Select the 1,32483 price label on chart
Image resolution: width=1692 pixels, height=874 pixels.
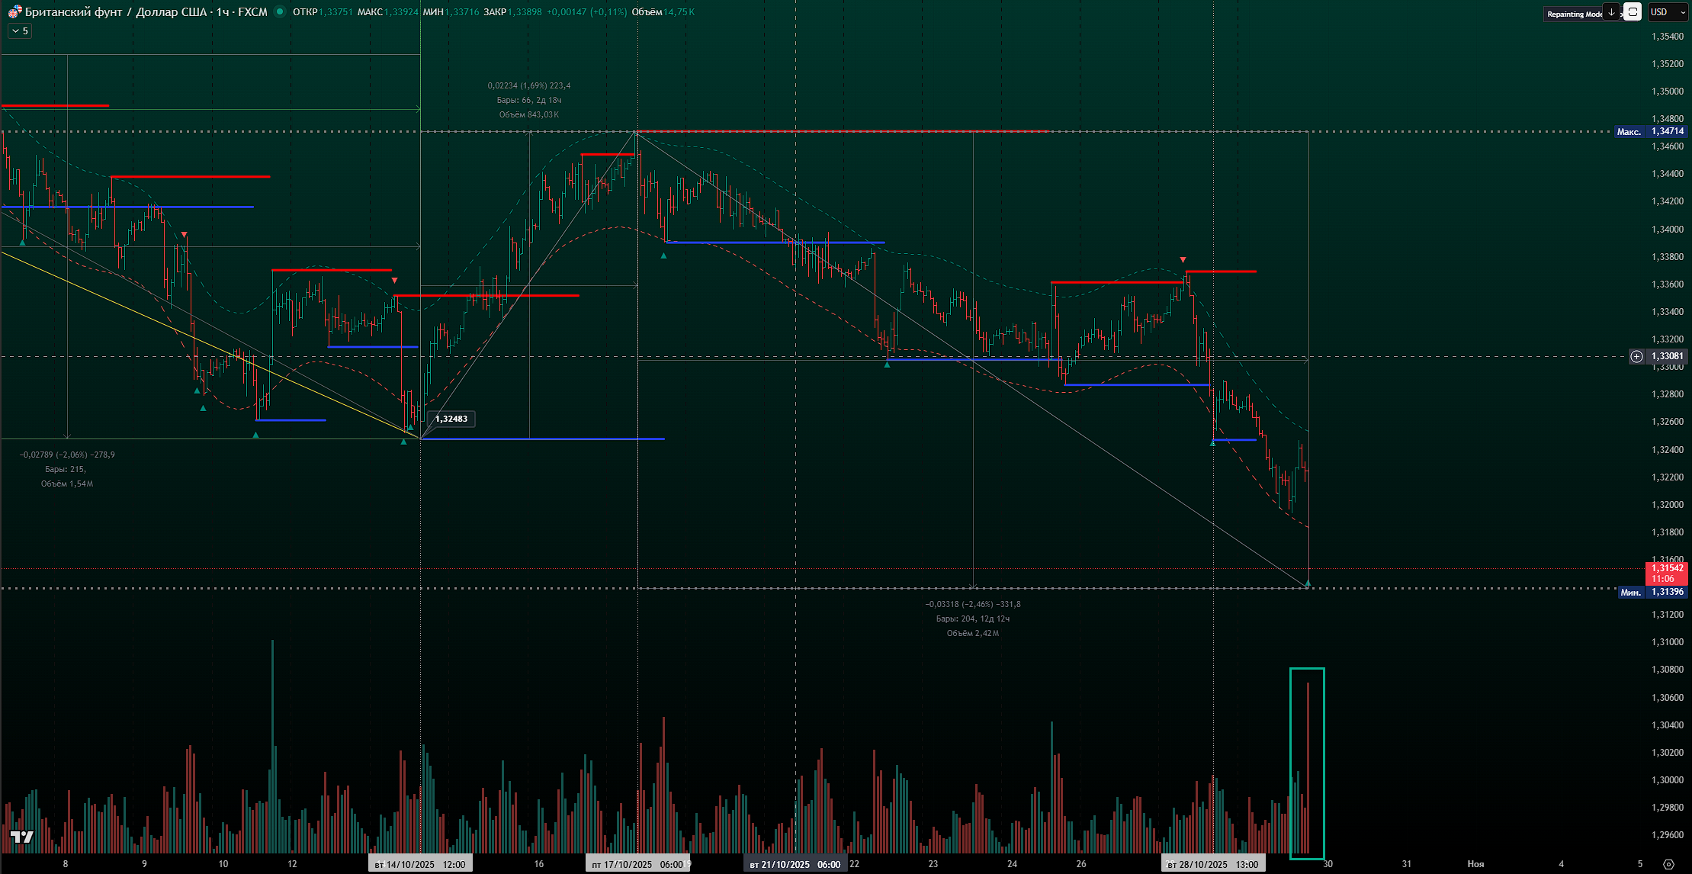click(x=452, y=419)
